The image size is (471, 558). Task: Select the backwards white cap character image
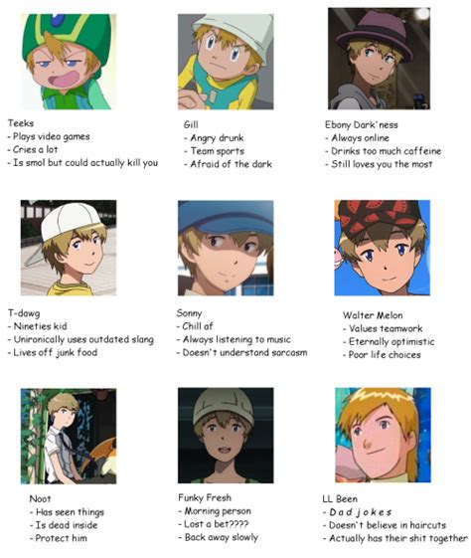pos(69,248)
